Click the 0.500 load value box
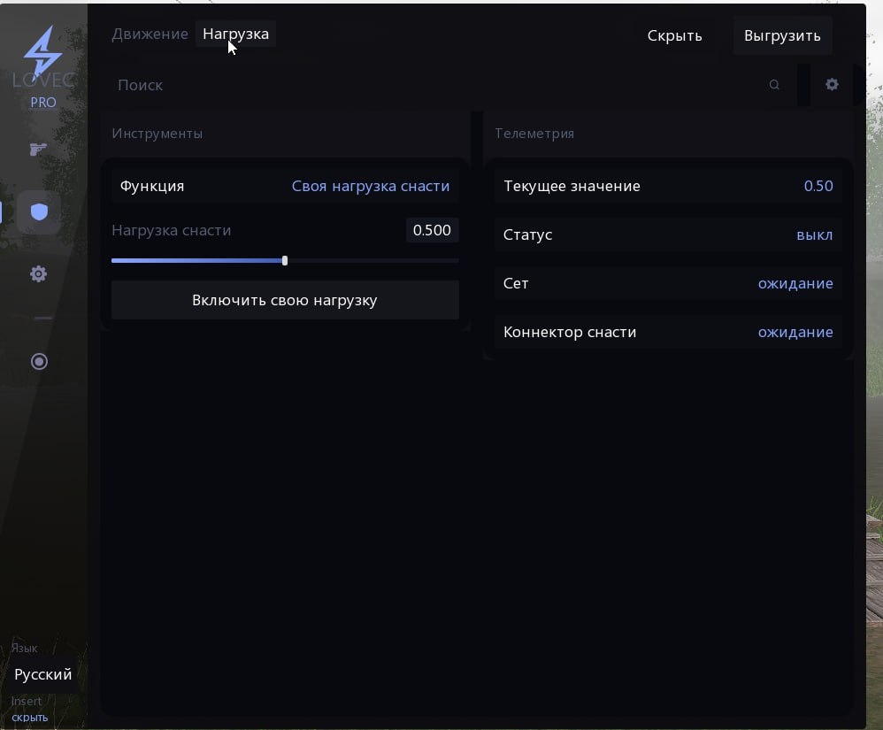 [432, 231]
